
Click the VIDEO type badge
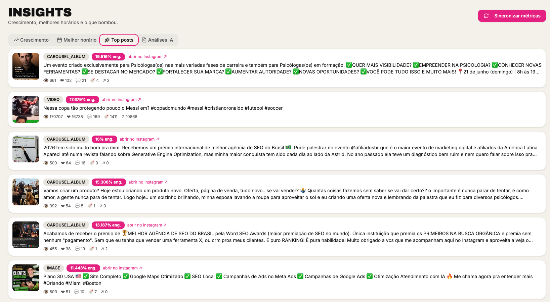click(x=53, y=100)
